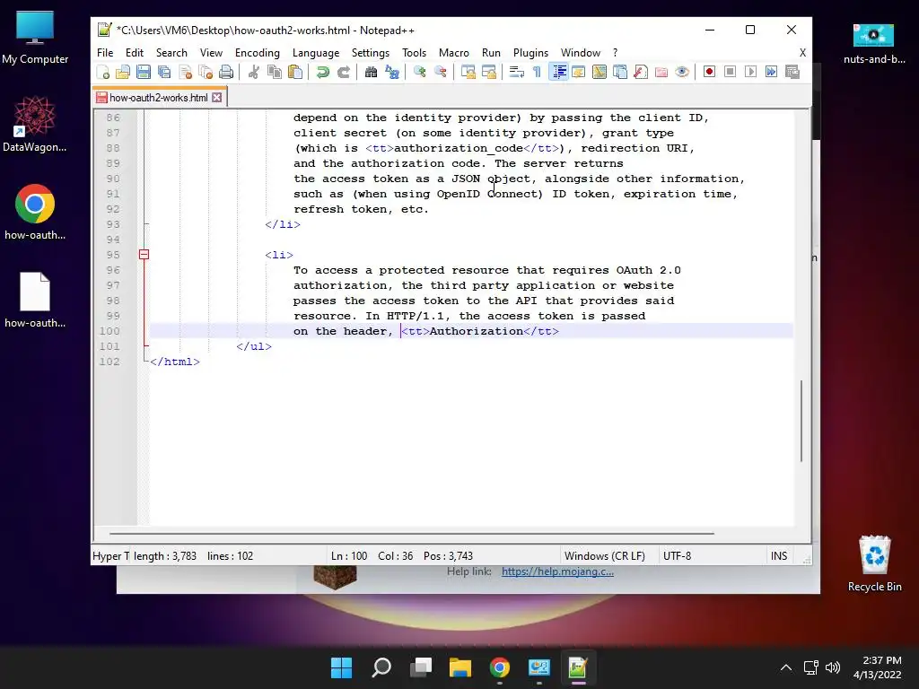This screenshot has height=689, width=919.
Task: Click the Save Recorded Macro icon
Action: point(792,72)
